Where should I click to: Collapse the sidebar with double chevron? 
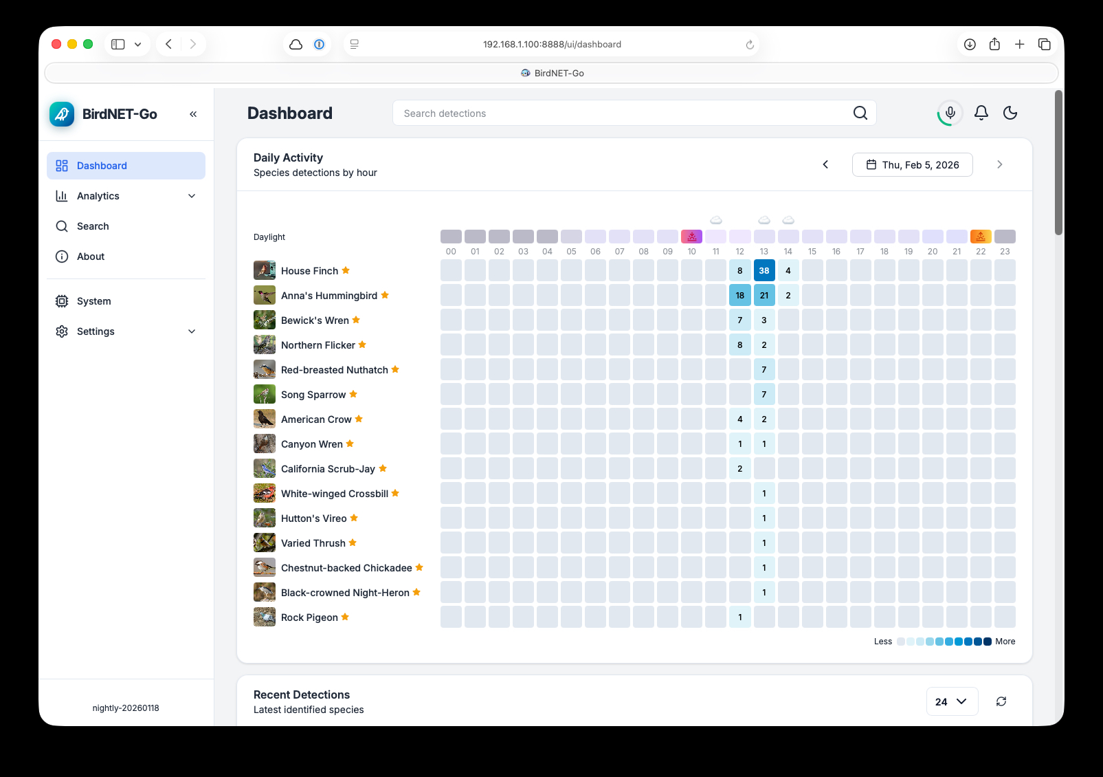[x=193, y=114]
